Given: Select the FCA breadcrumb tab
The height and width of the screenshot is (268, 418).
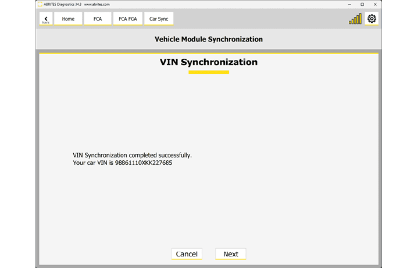Looking at the screenshot, I should coord(97,19).
